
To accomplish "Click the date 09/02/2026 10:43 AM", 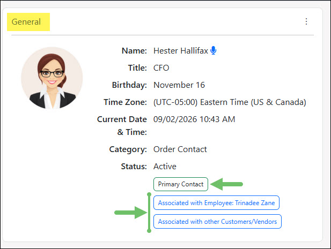I will 194,119.
